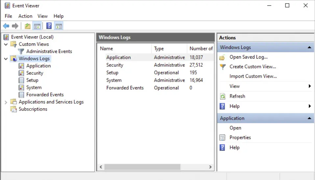Click the Create Custom View funnel icon
Viewport: 315px width, 180px height.
point(223,67)
